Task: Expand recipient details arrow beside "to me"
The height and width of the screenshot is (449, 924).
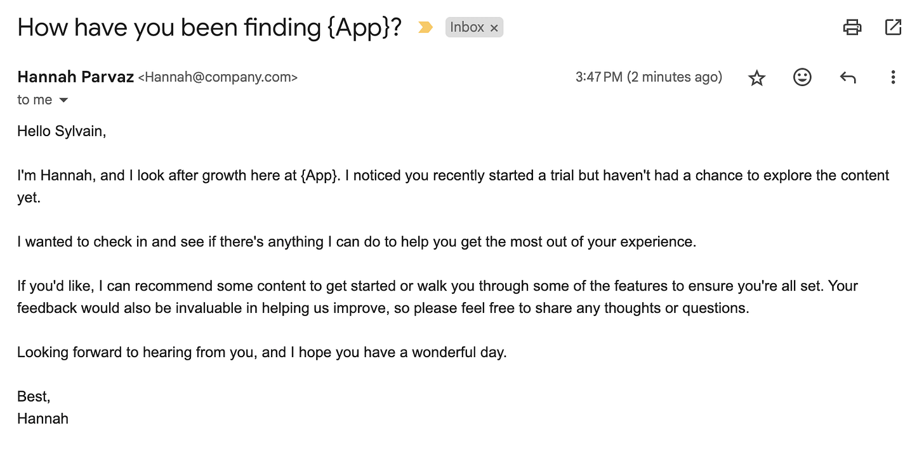Action: (x=63, y=100)
